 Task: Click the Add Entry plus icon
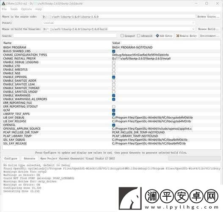[157, 36]
